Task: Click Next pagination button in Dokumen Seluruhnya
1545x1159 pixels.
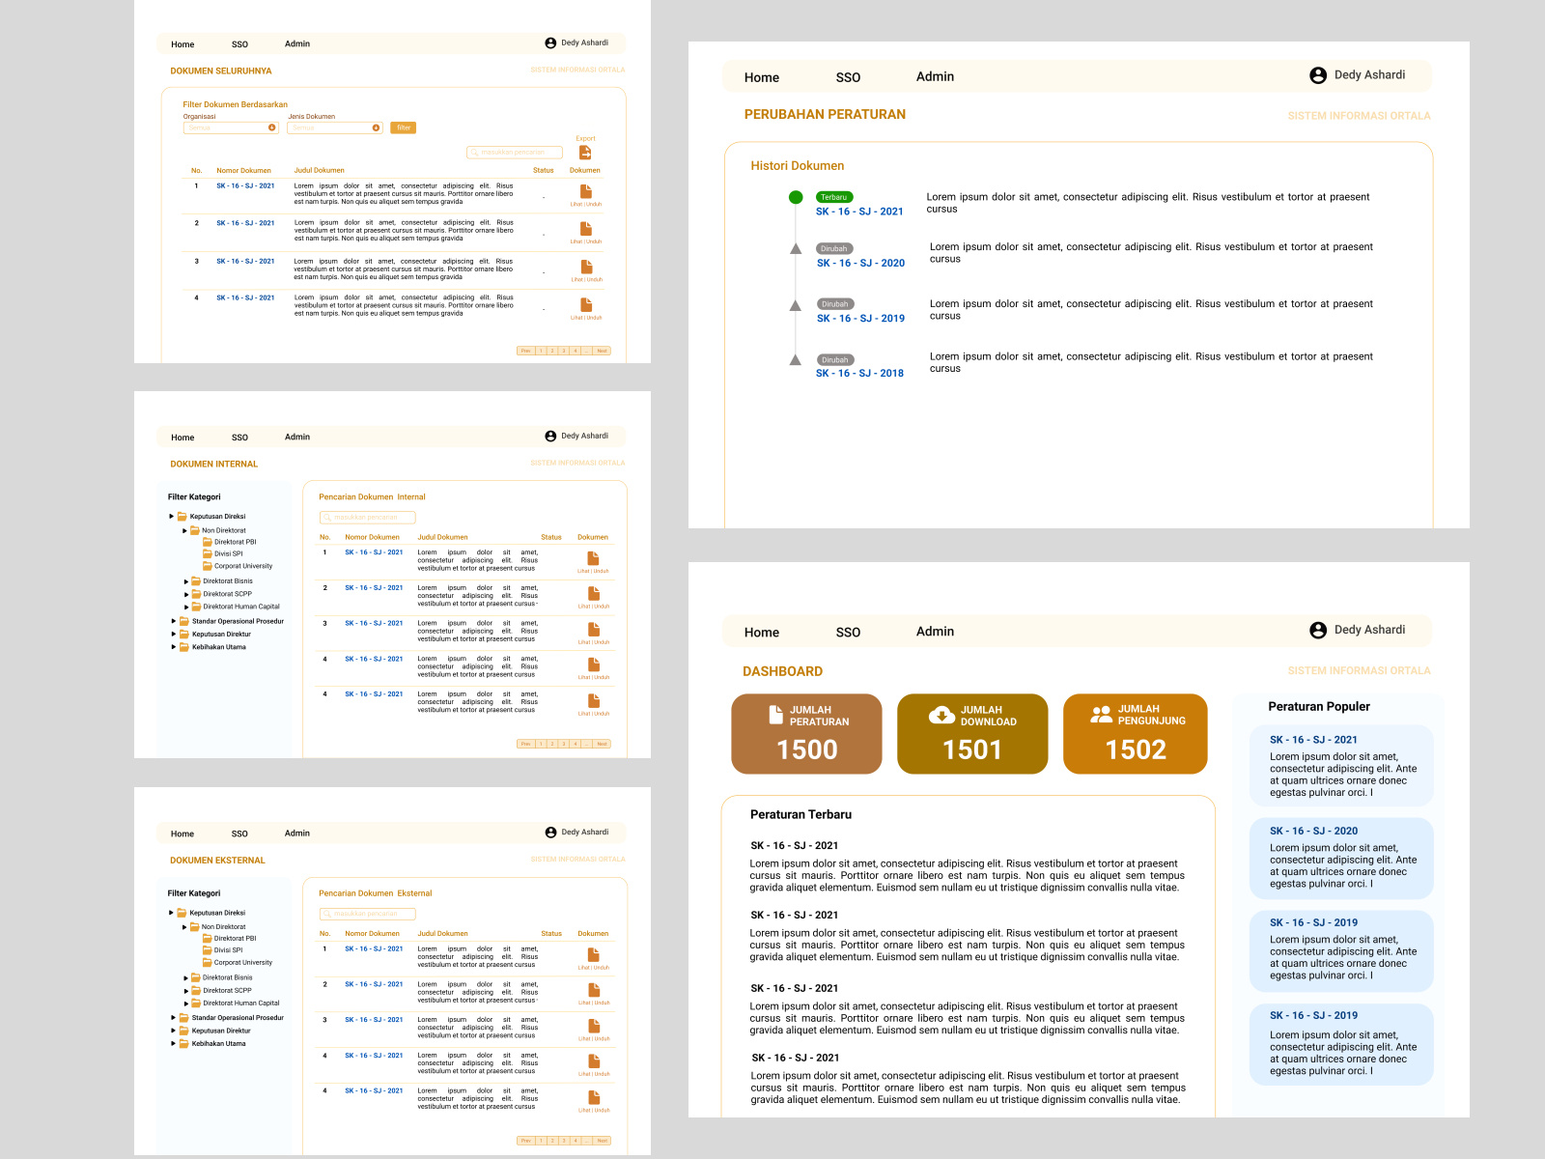Action: tap(602, 351)
